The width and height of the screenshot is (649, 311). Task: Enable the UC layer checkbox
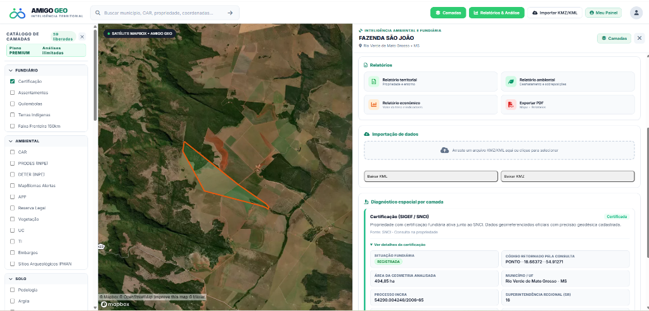point(13,230)
